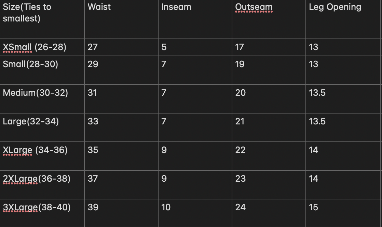Select the inseam value 10 cell
Image resolution: width=382 pixels, height=227 pixels.
click(195, 213)
